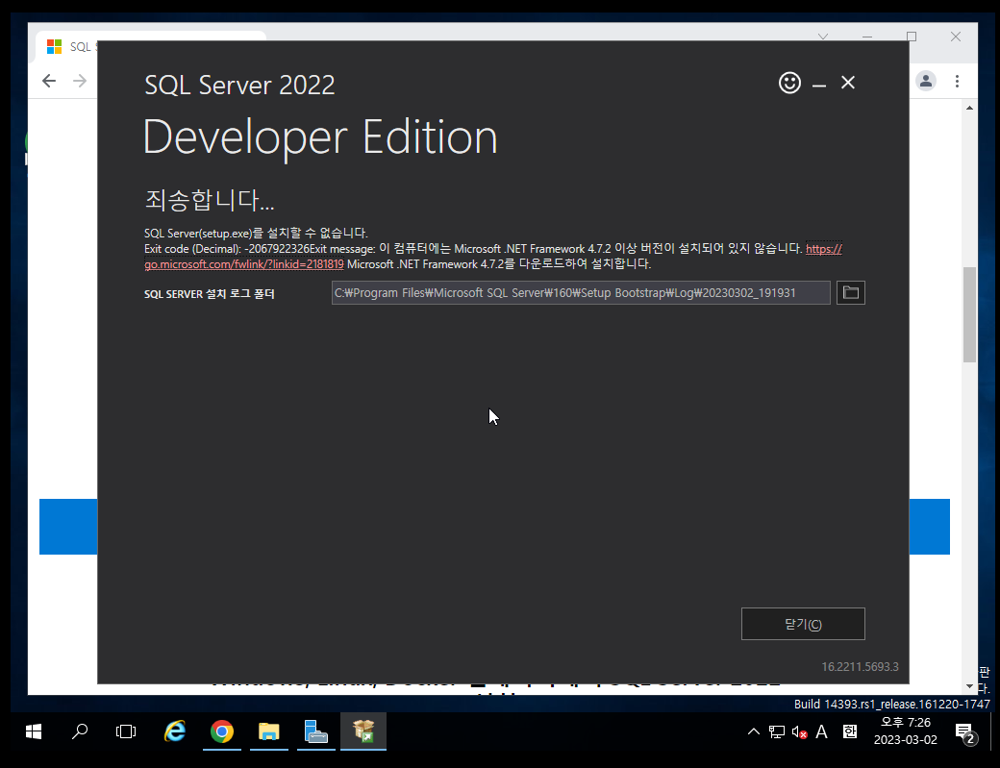Show hidden system tray icons
Screen dimensions: 1000x768
coord(753,731)
